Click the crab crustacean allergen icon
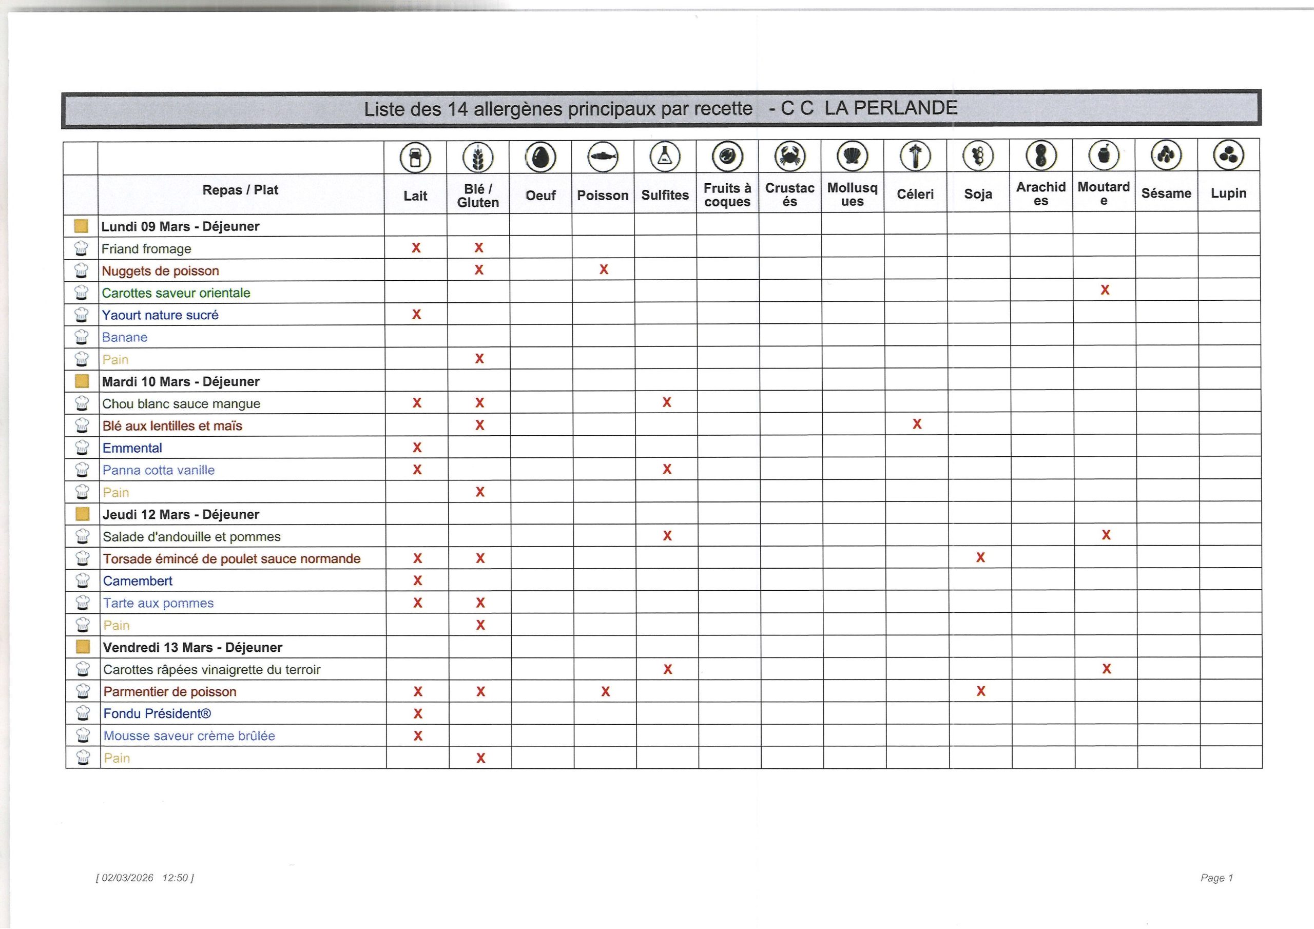 pos(790,156)
